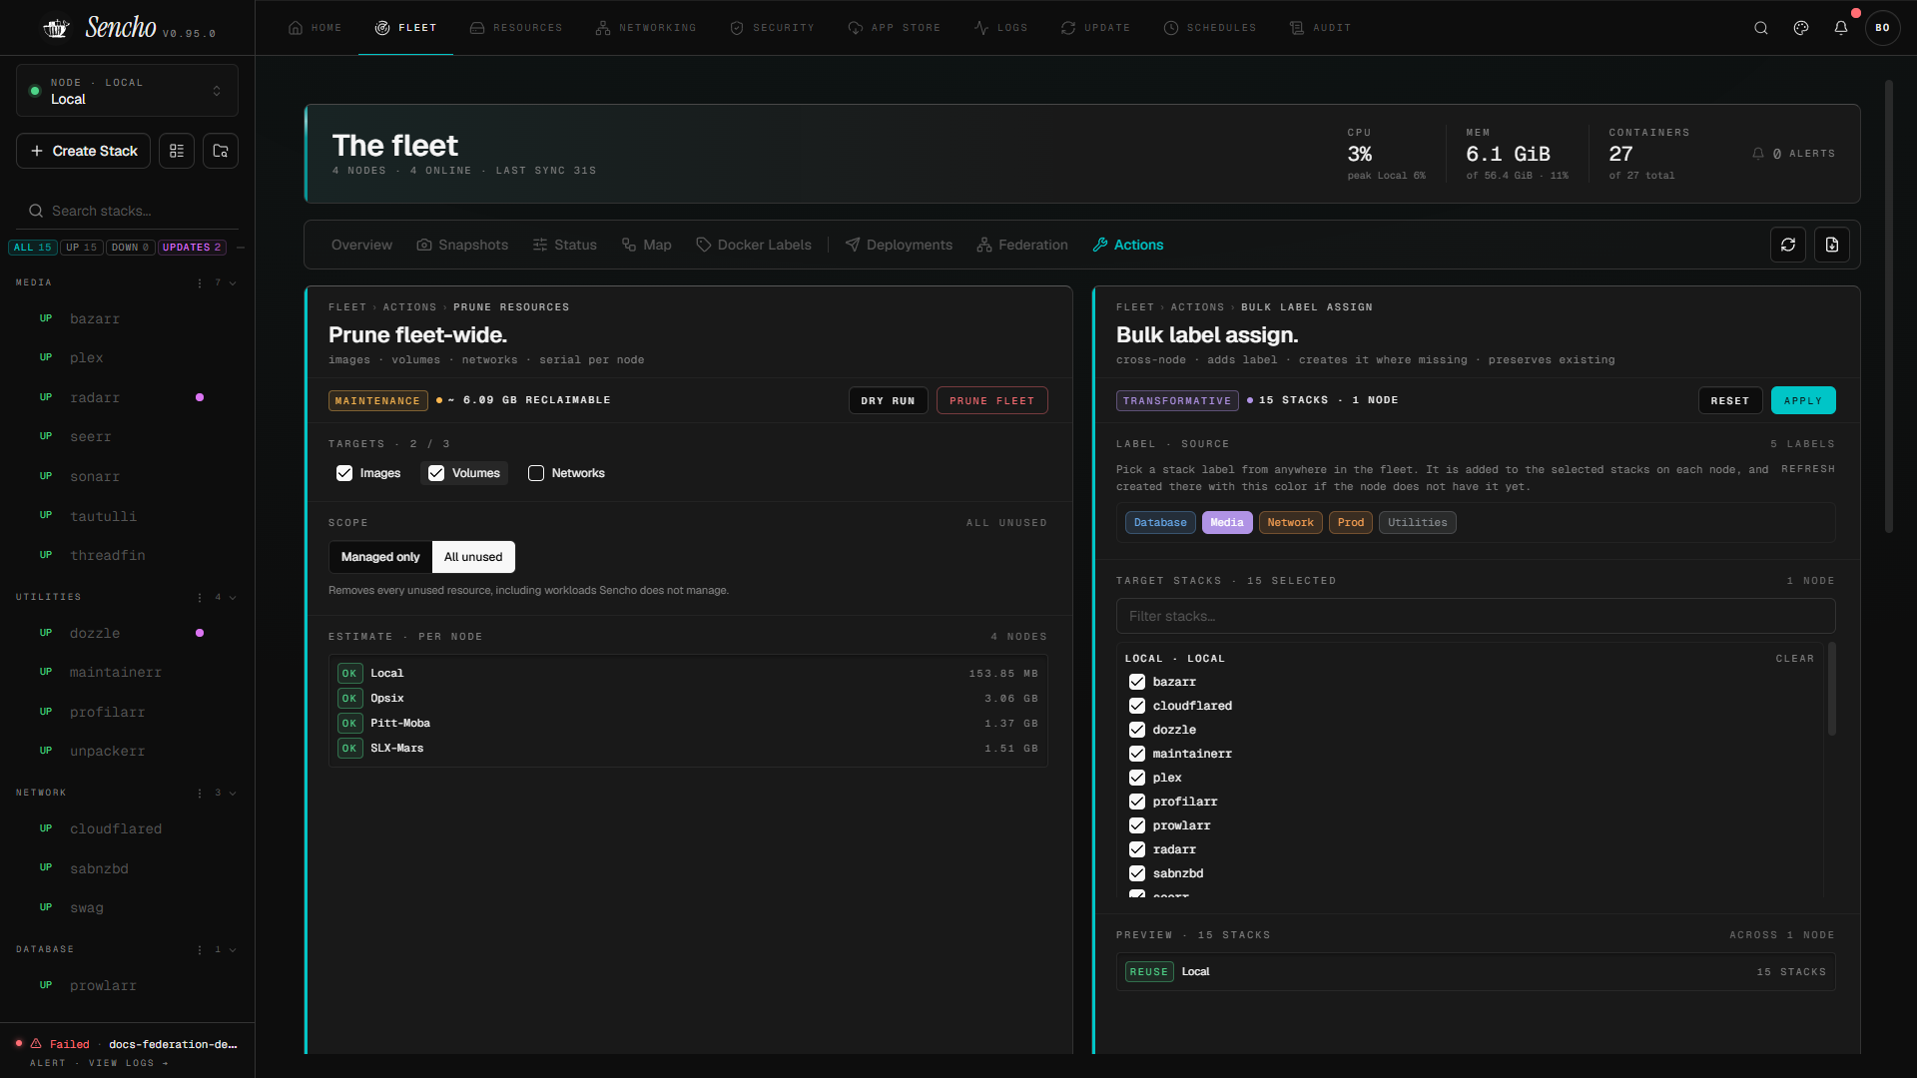Click the Apply button for bulk labels
Image resolution: width=1917 pixels, height=1078 pixels.
click(1803, 400)
